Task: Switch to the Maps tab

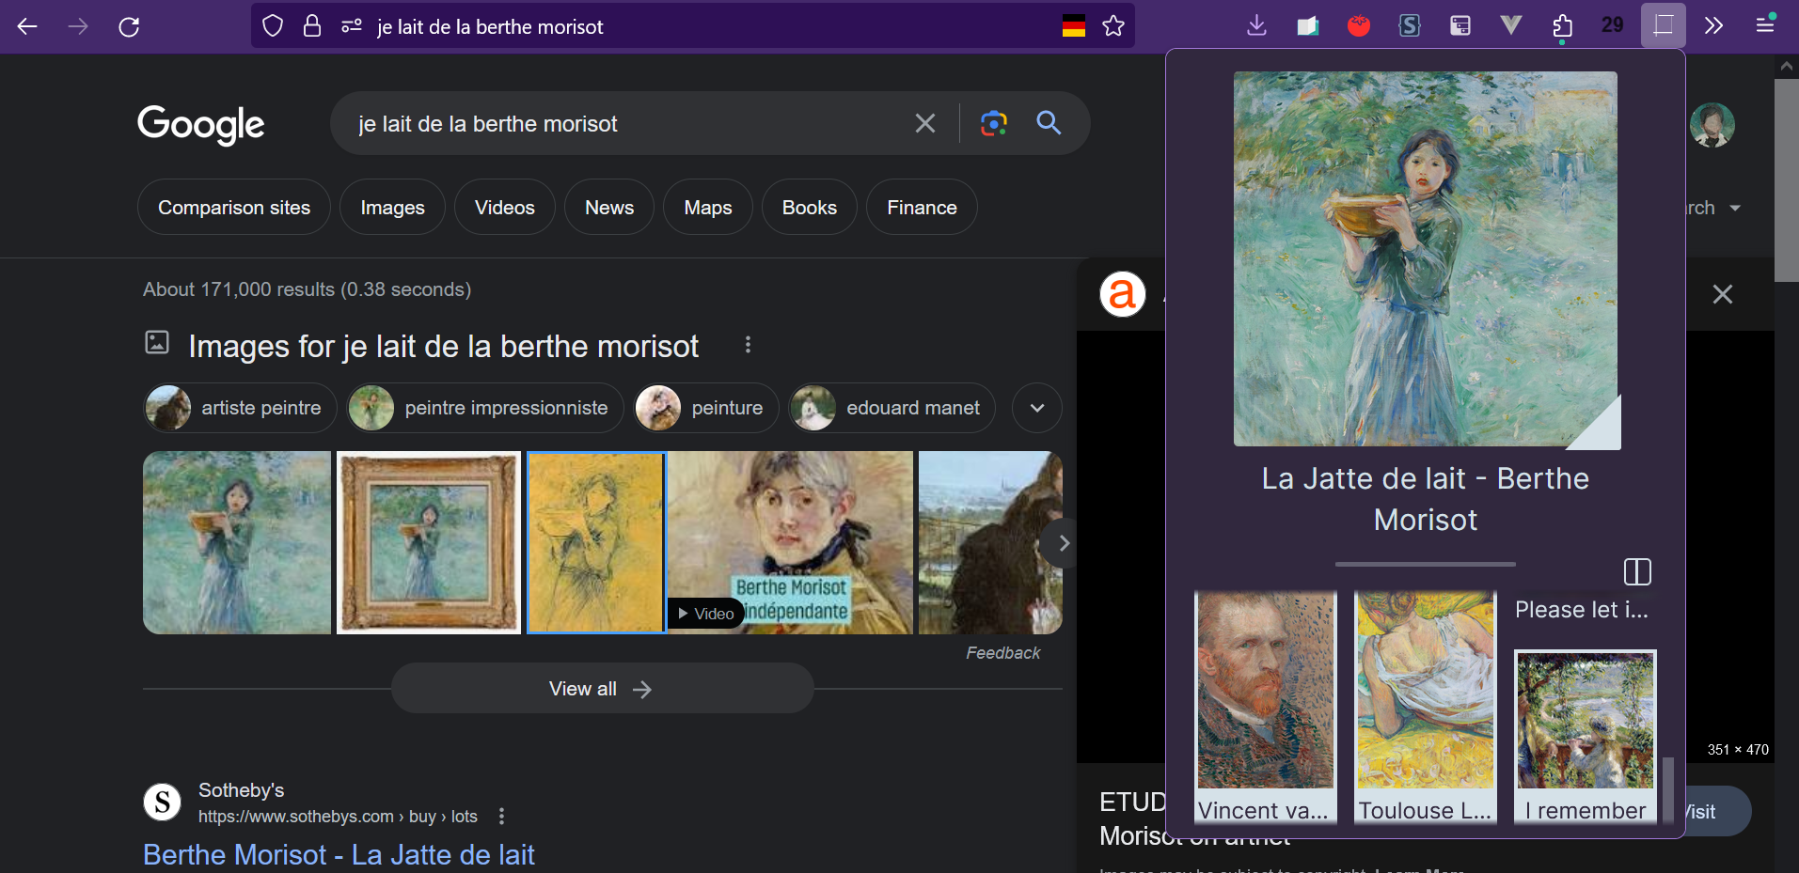Action: [x=708, y=208]
